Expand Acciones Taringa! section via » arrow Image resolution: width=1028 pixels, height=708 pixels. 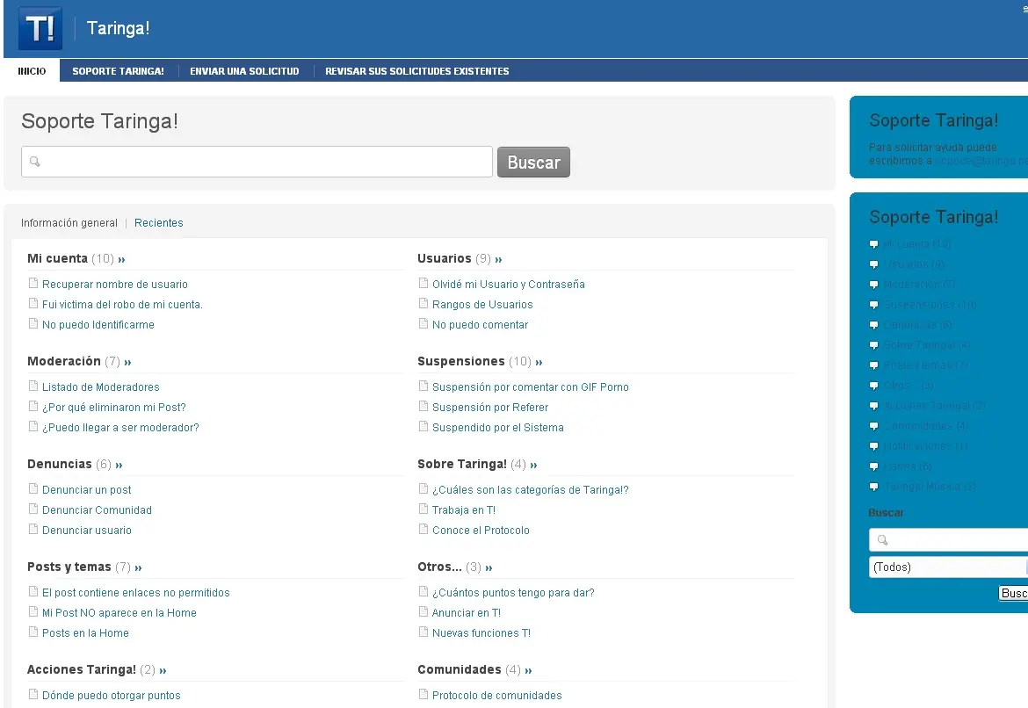(x=163, y=670)
